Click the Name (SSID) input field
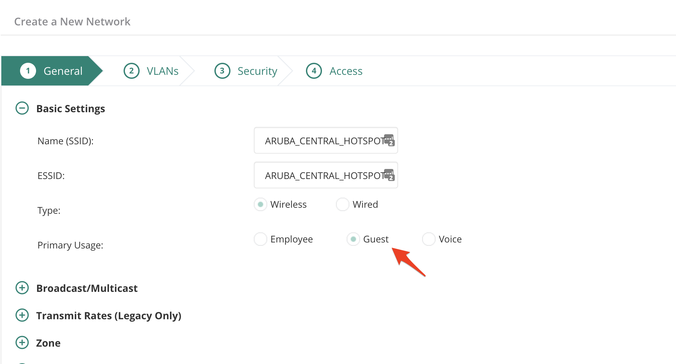Screen dimensions: 676x364 [x=326, y=141]
